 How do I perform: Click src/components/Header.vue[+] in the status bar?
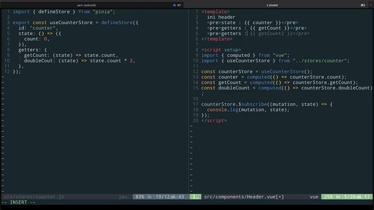[244, 197]
